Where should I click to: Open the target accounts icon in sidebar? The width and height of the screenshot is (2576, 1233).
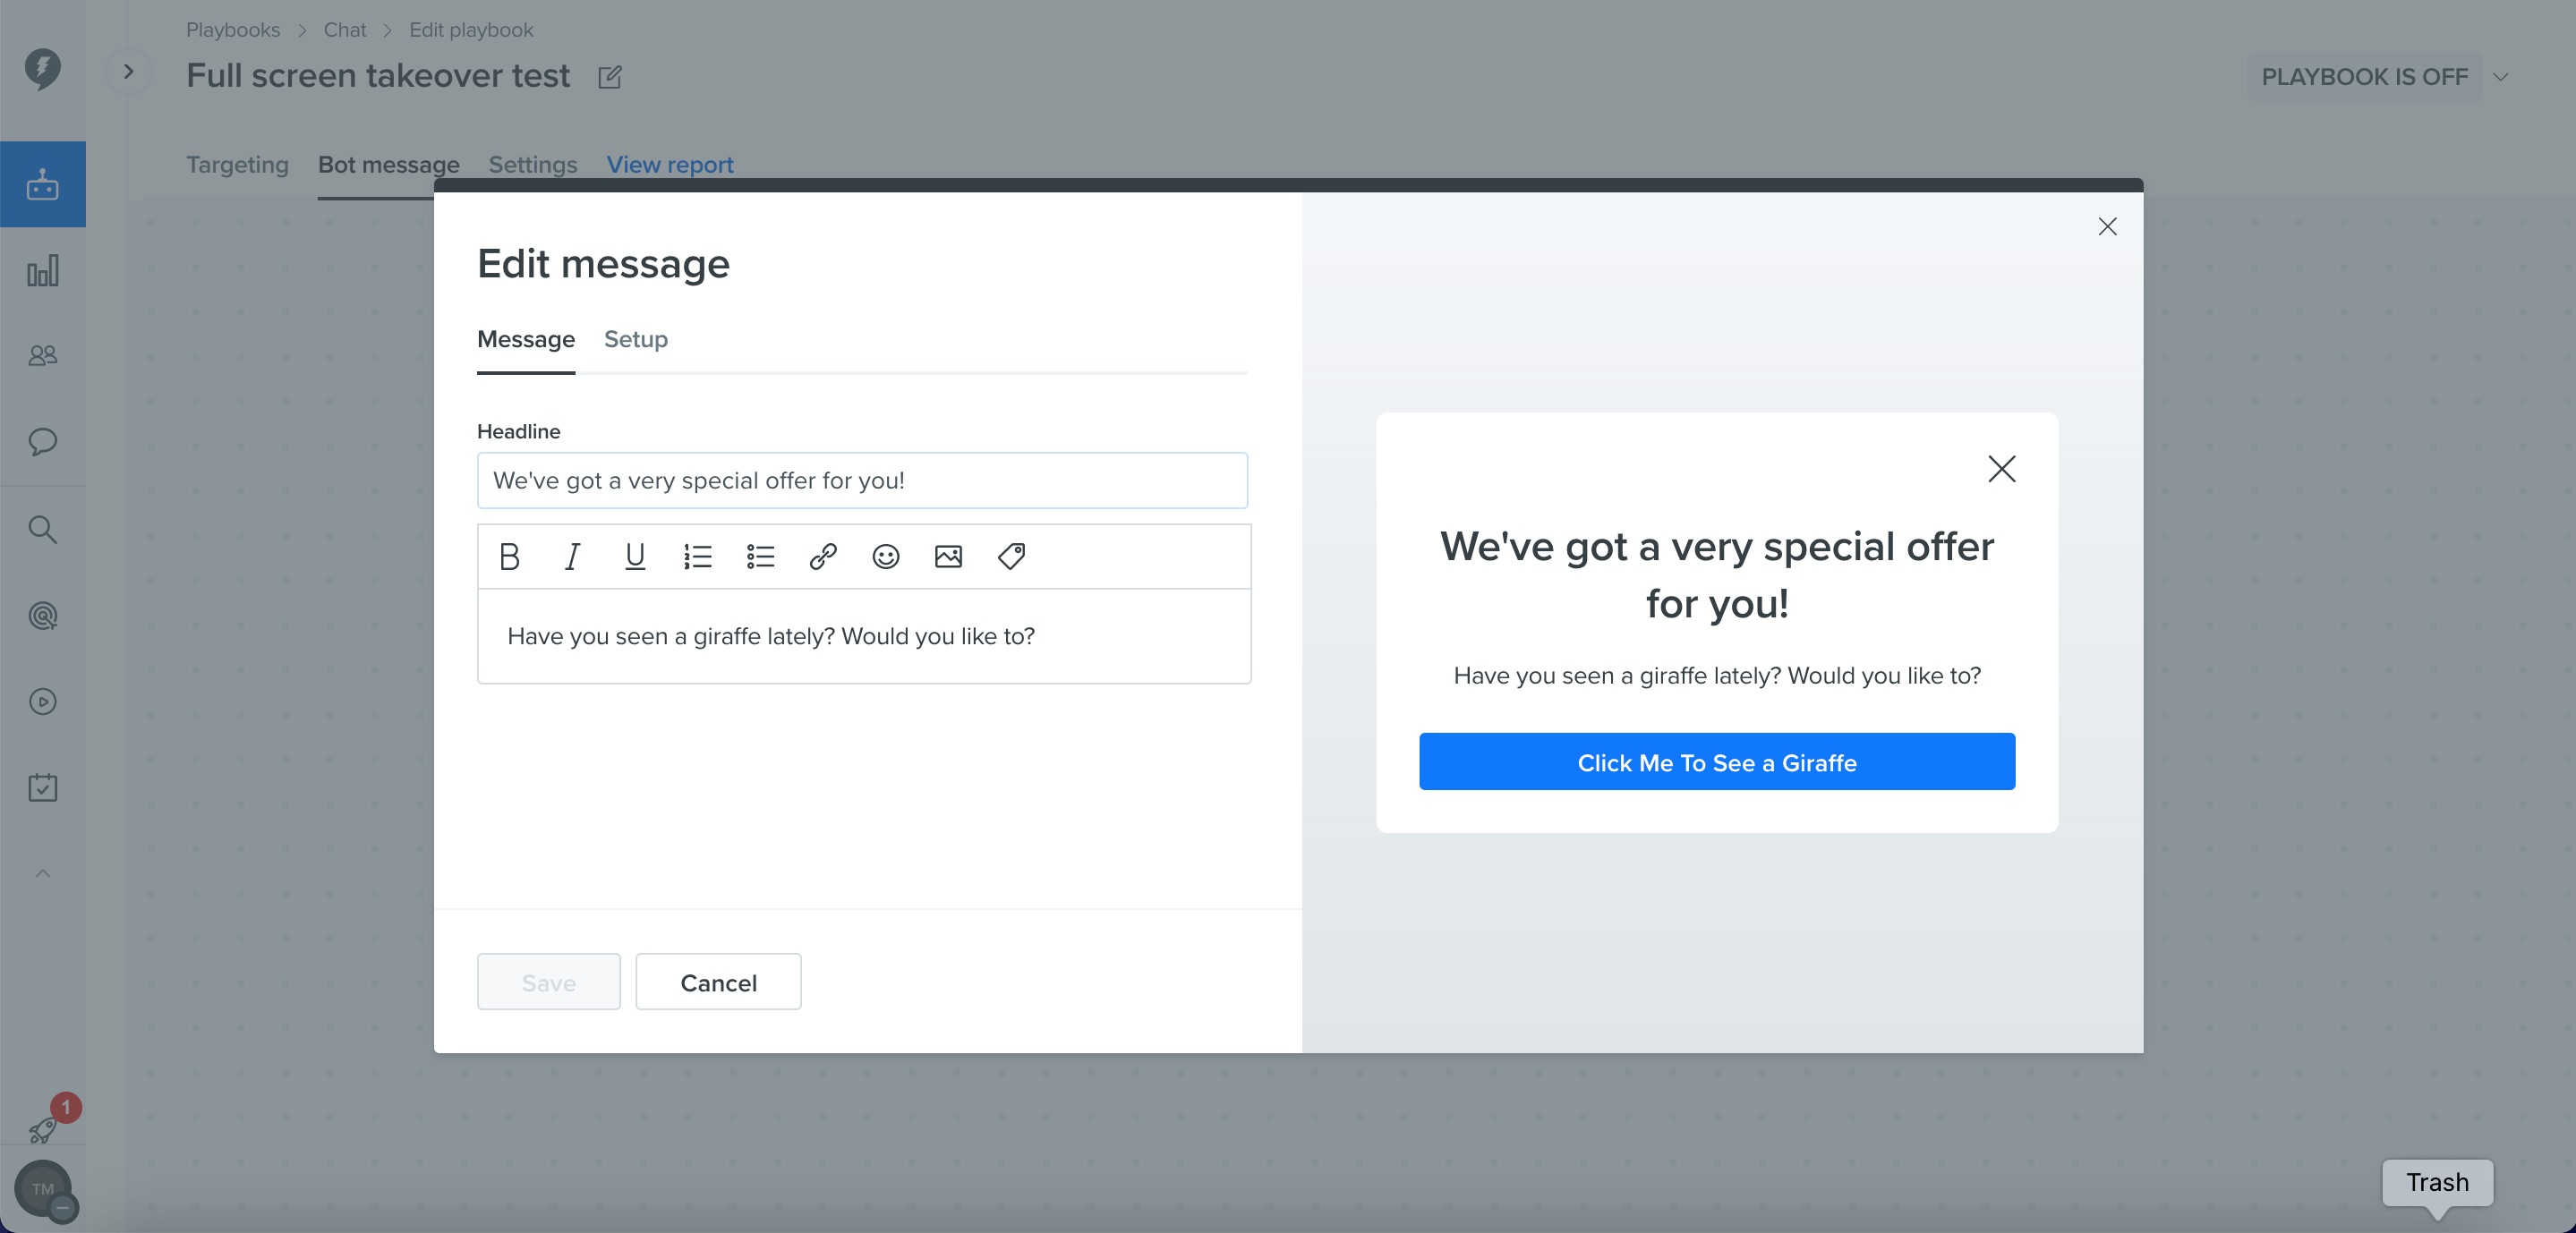(x=42, y=615)
